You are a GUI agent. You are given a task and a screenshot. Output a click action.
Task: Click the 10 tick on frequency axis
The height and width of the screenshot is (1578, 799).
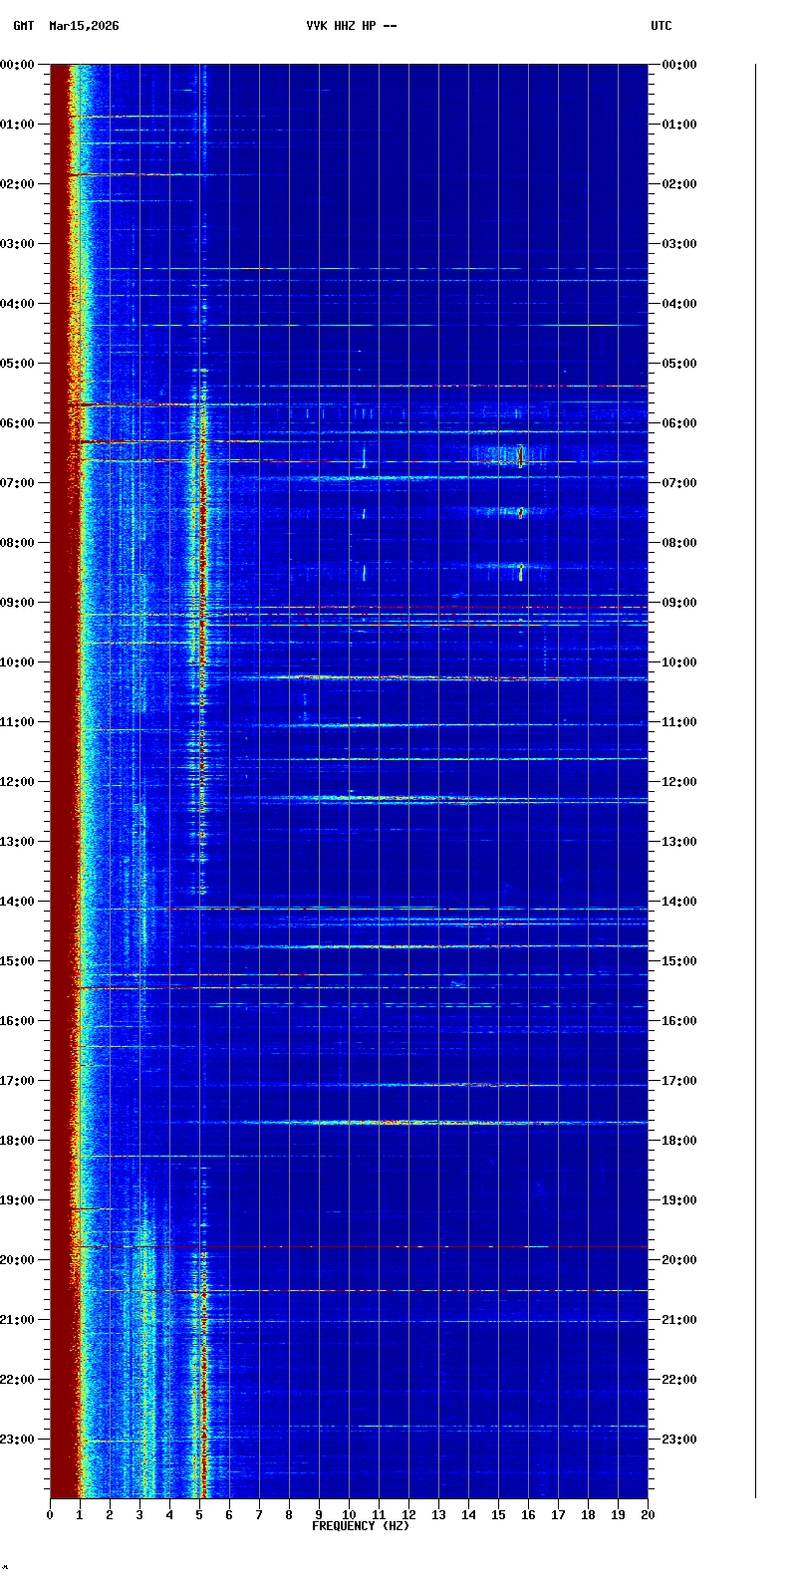tap(349, 1515)
